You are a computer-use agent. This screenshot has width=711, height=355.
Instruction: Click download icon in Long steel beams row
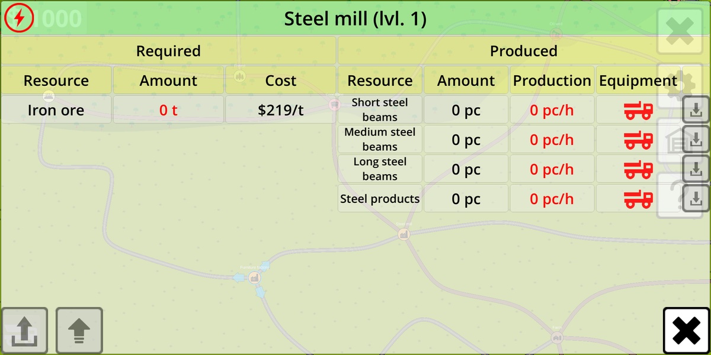tap(696, 169)
